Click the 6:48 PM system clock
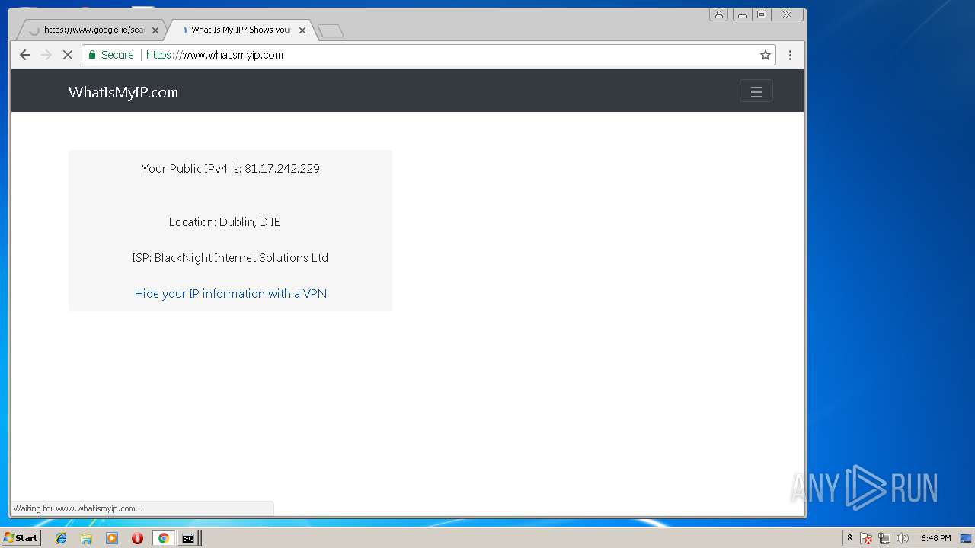This screenshot has height=548, width=975. tap(935, 538)
